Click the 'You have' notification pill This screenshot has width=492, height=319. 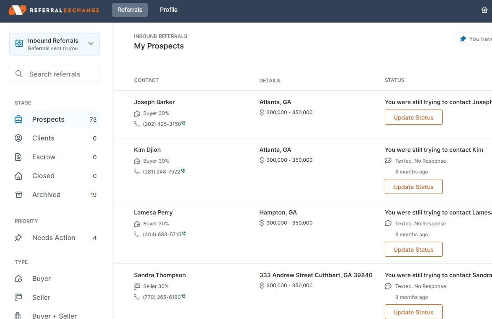(474, 39)
